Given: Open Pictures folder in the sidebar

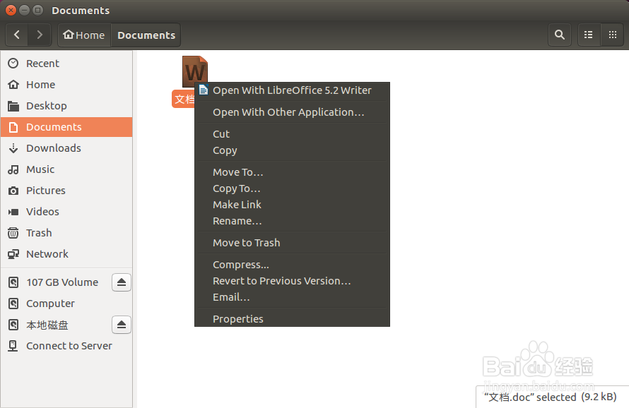Looking at the screenshot, I should [x=66, y=191].
